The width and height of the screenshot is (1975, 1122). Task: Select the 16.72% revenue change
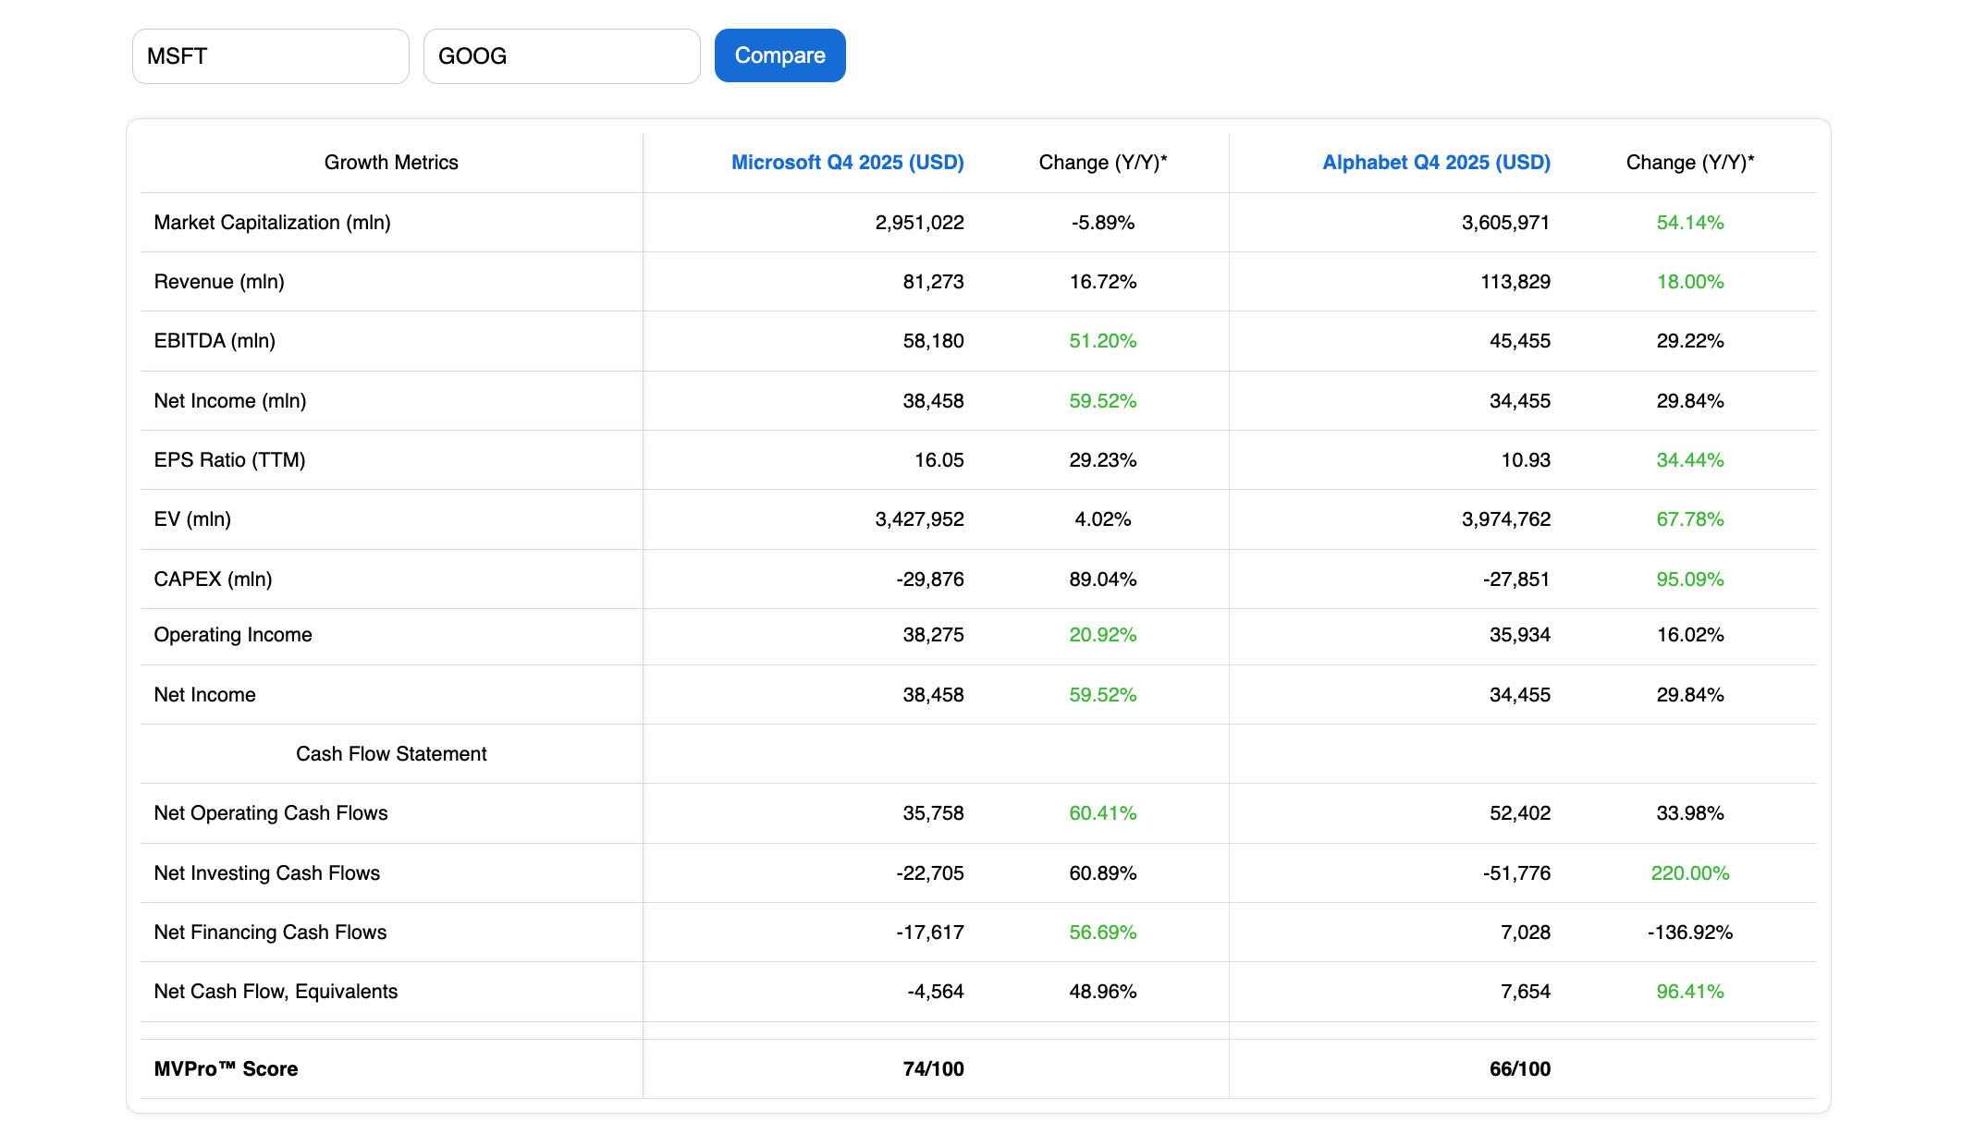pos(1103,282)
